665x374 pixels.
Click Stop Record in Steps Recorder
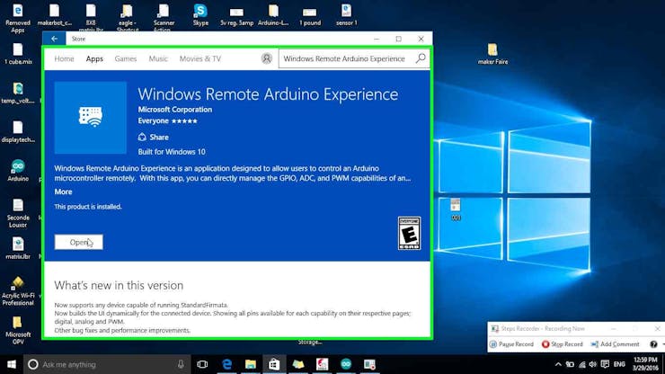pyautogui.click(x=562, y=344)
